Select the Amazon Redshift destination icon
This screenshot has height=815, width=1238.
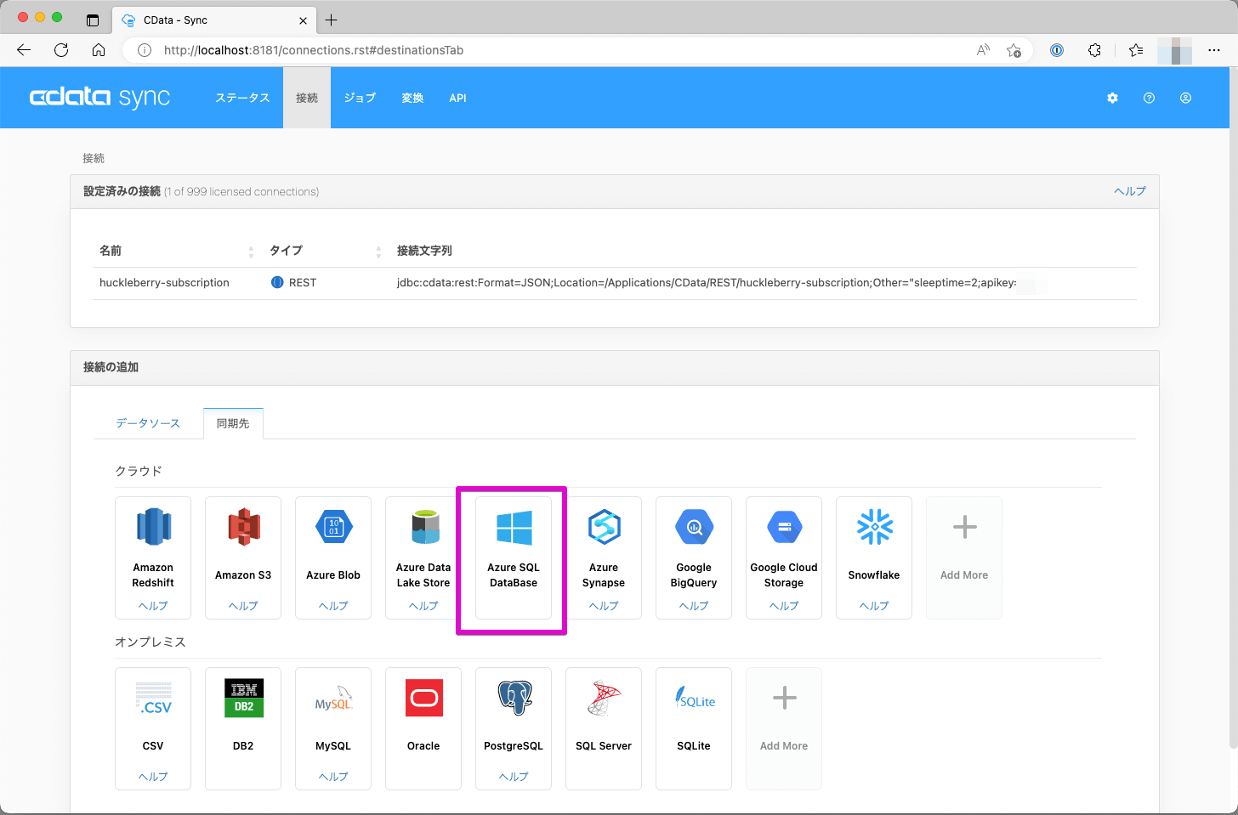pyautogui.click(x=153, y=527)
